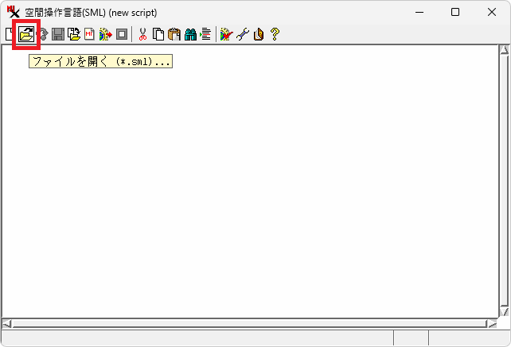Paste using the clipboard icon
This screenshot has width=511, height=347.
tap(174, 34)
